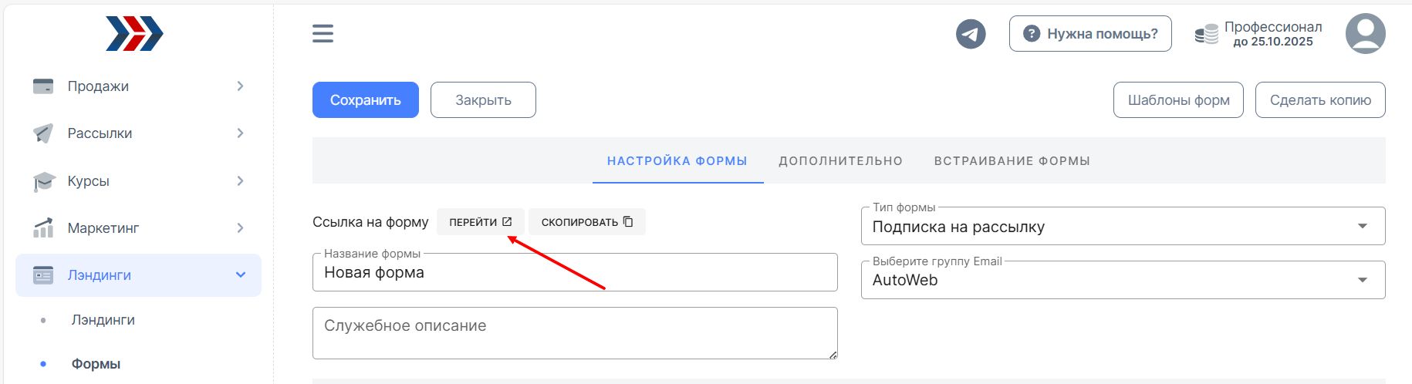This screenshot has width=1412, height=384.
Task: Open the Выберите группу Email dropdown
Action: point(1123,279)
